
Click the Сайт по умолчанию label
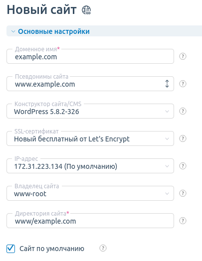52,249
